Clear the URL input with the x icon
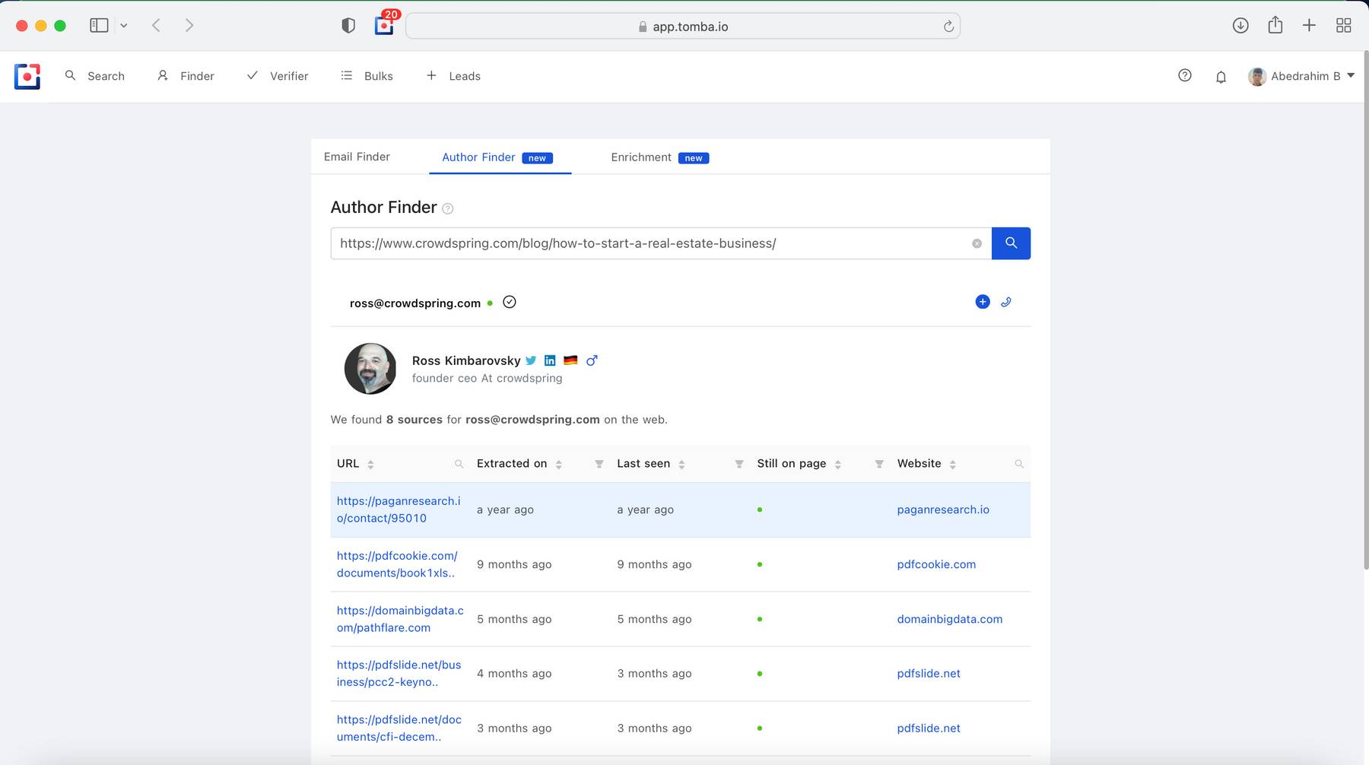 click(977, 243)
